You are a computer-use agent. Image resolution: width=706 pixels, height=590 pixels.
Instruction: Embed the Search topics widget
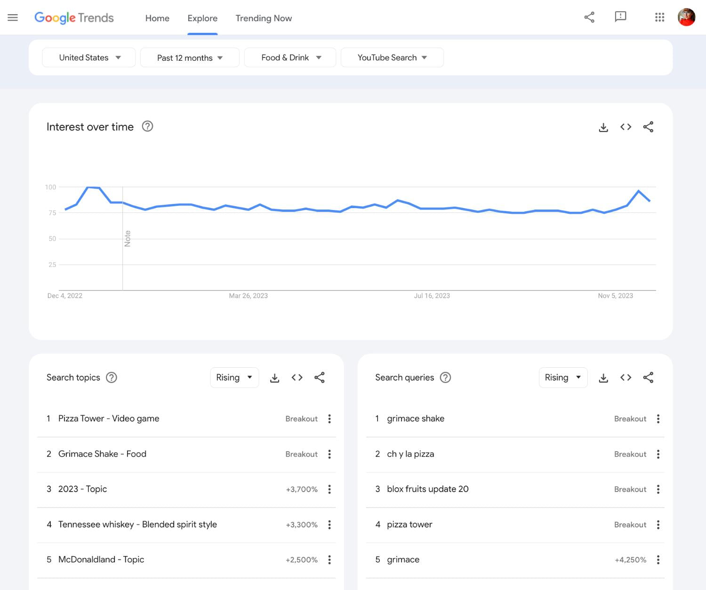pyautogui.click(x=297, y=378)
